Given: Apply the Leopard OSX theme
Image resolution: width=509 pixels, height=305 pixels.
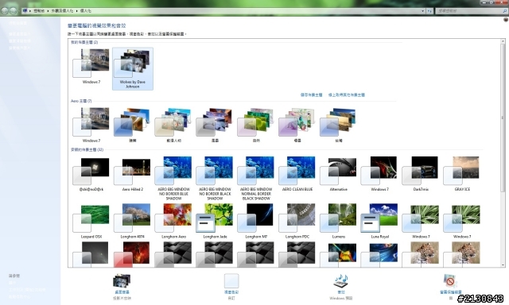Looking at the screenshot, I should [91, 221].
